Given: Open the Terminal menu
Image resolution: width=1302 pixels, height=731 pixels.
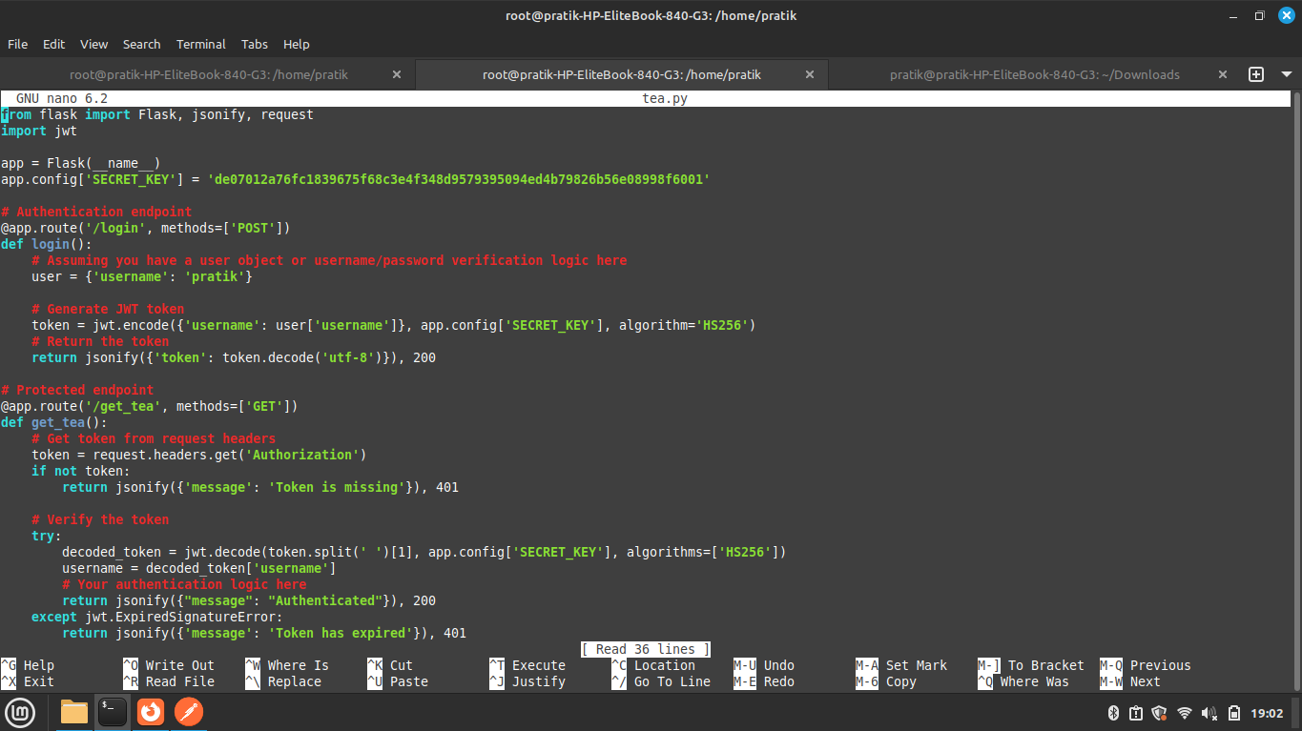Looking at the screenshot, I should [x=201, y=44].
